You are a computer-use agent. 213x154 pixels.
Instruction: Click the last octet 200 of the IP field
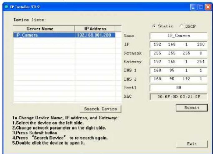pos(201,44)
